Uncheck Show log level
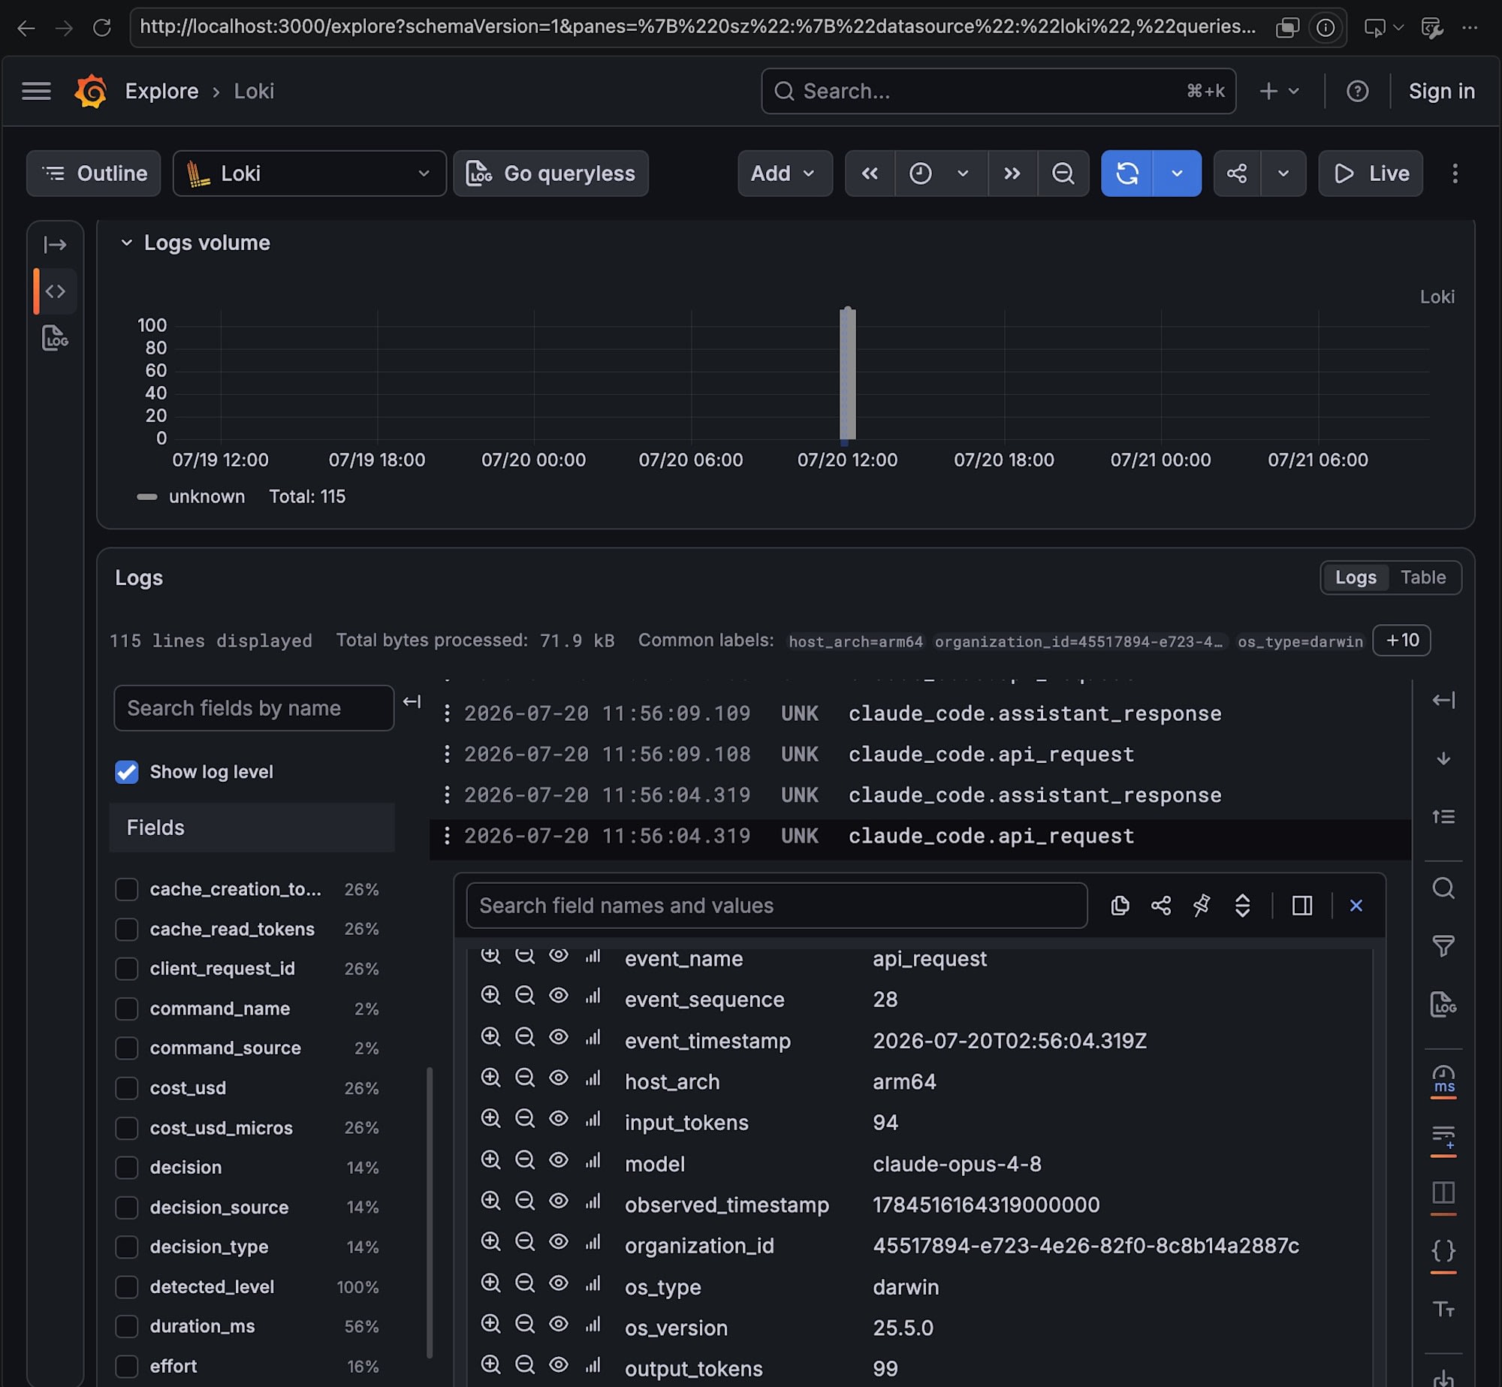Viewport: 1502px width, 1387px height. click(x=127, y=772)
